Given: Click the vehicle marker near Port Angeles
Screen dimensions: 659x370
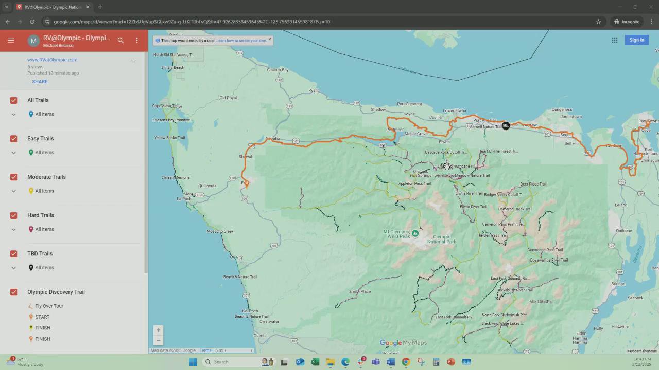Looking at the screenshot, I should coord(506,126).
